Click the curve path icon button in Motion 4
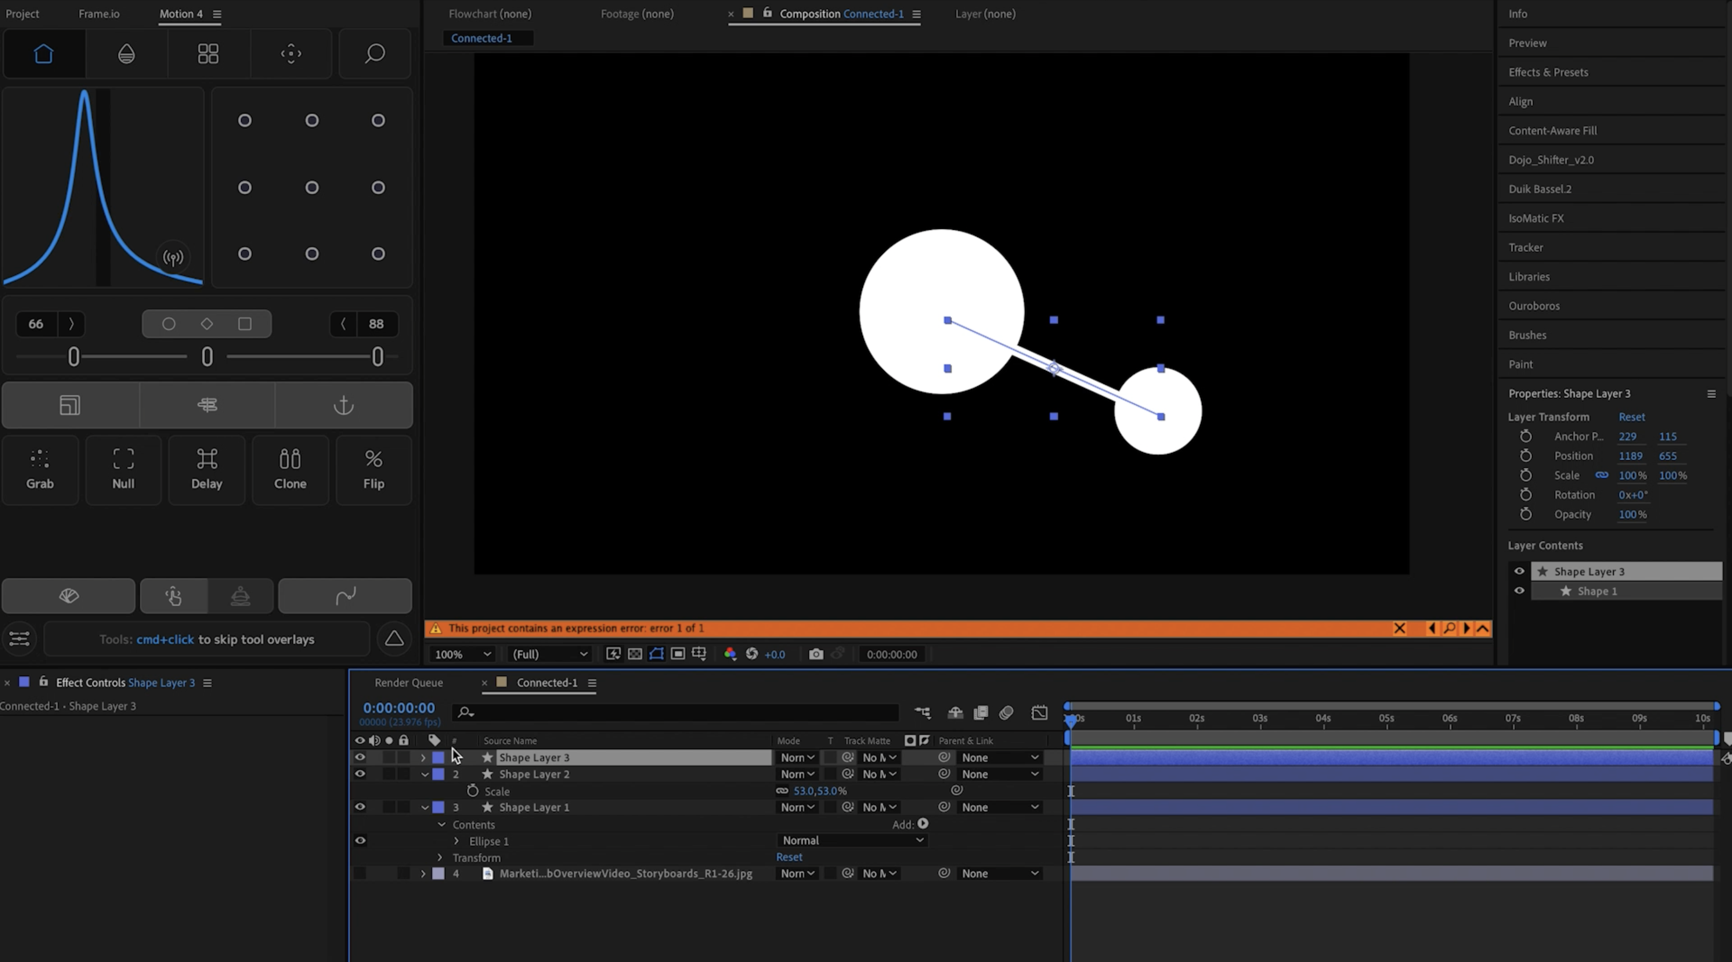This screenshot has width=1732, height=962. click(346, 596)
